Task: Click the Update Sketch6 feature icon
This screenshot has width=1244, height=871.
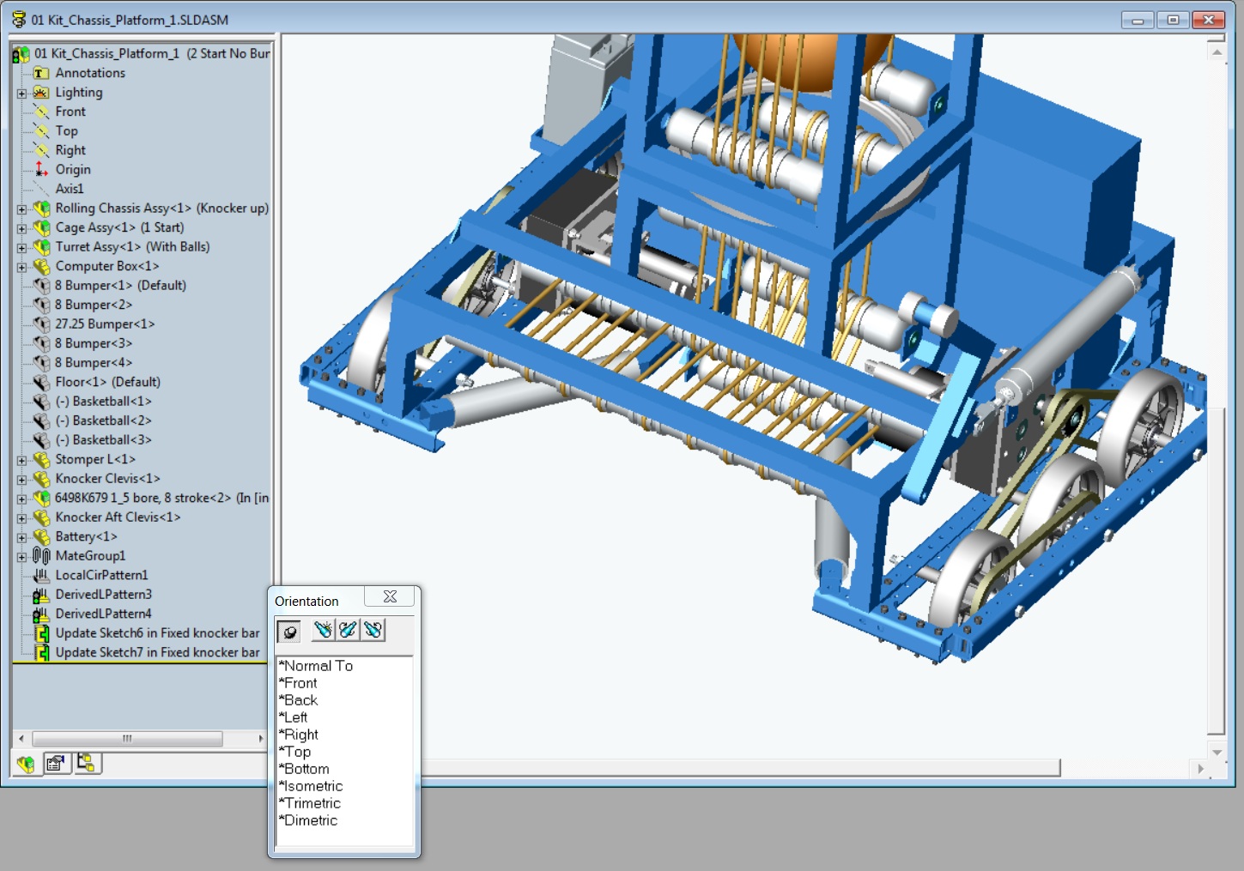Action: pyautogui.click(x=41, y=633)
